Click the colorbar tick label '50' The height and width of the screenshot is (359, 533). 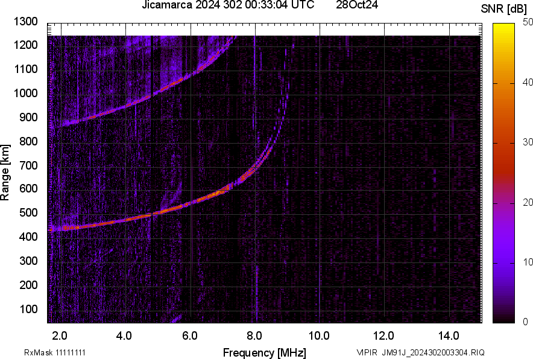tap(528, 22)
